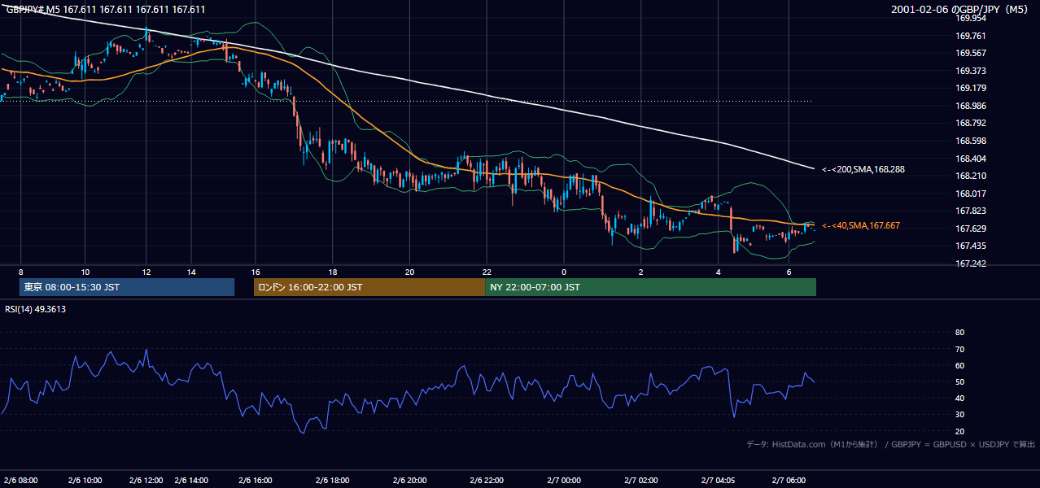1040x488 pixels.
Task: Click the RSI 20 level label
Action: pos(959,431)
